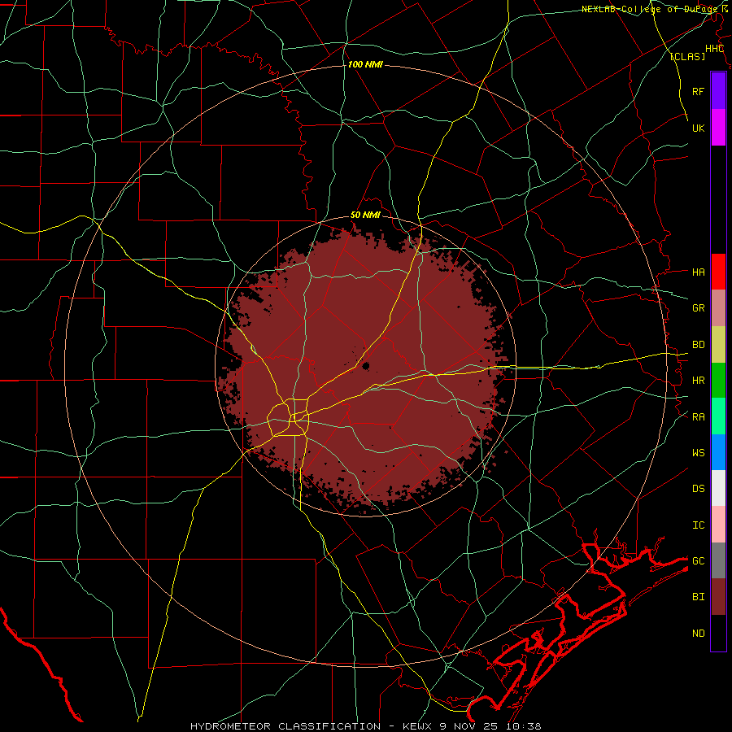This screenshot has height=732, width=732.
Task: Click the GR pink legend swatch
Action: click(x=718, y=308)
